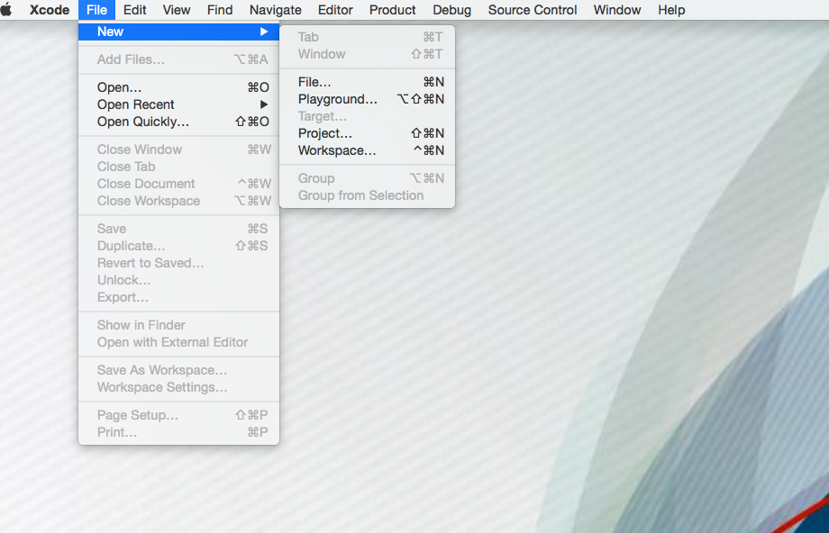Select the highlighted New submenu item

pyautogui.click(x=178, y=32)
